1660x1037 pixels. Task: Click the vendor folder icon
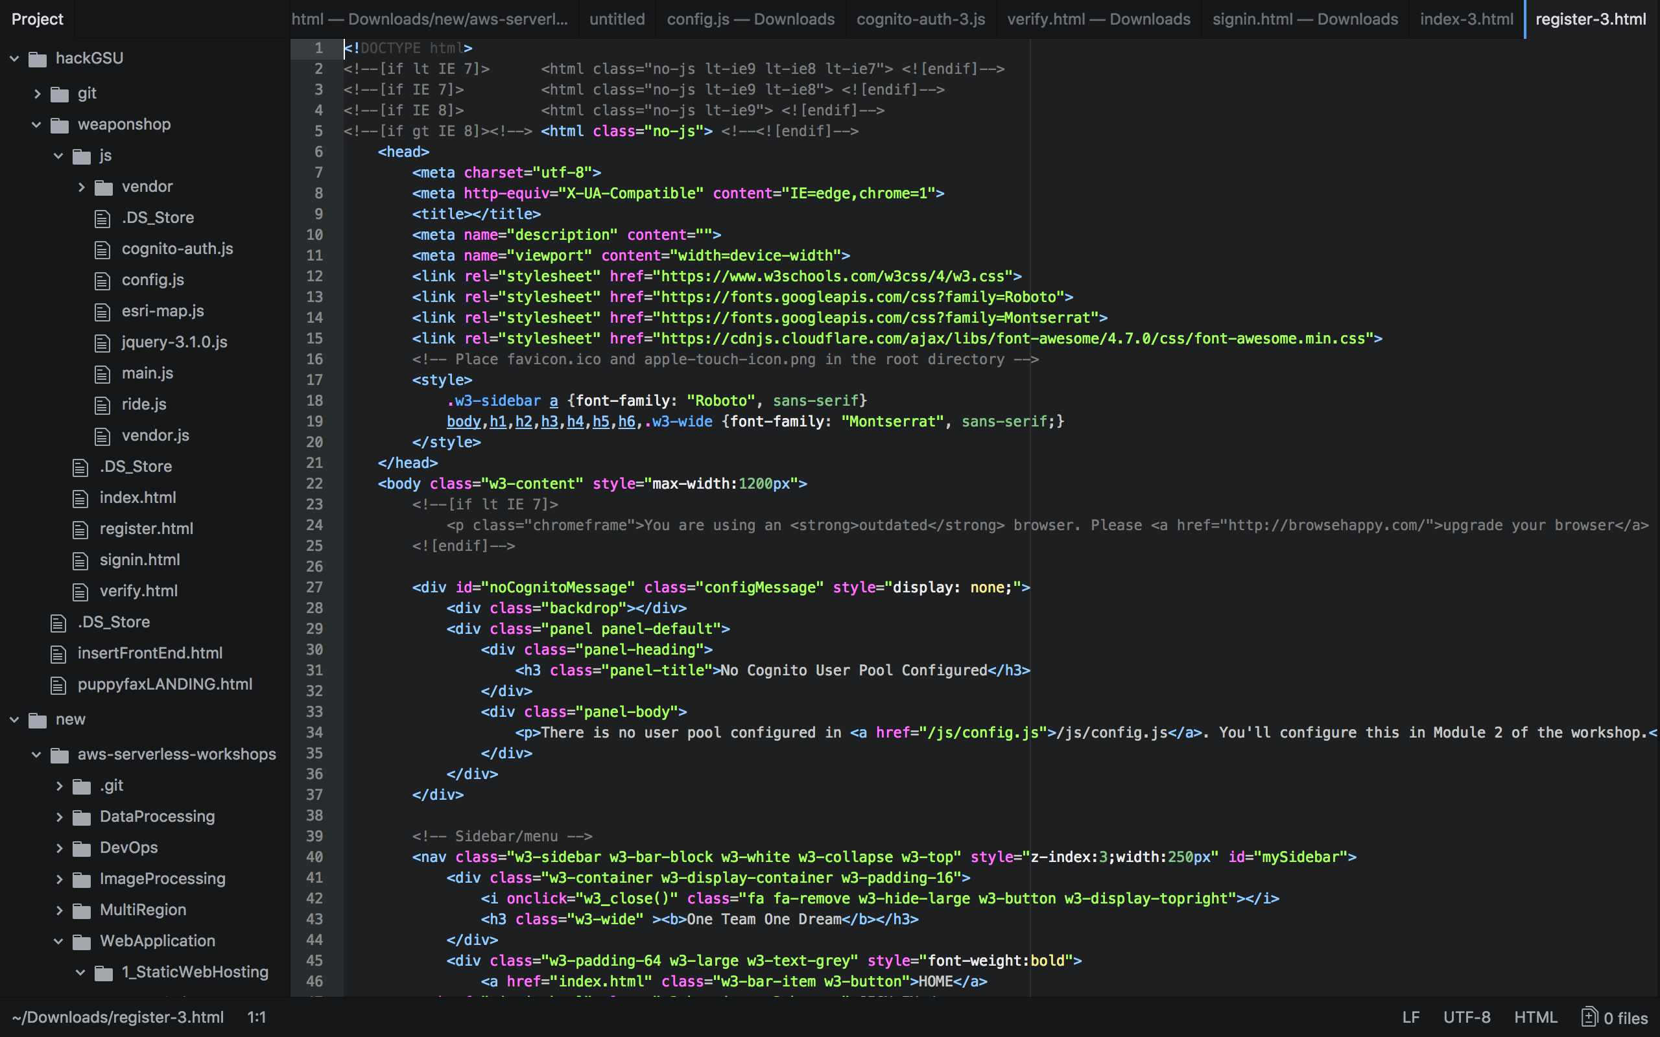(x=104, y=187)
